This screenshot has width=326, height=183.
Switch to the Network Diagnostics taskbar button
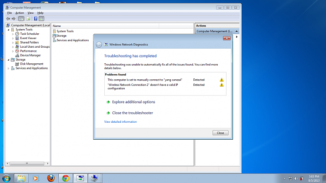tap(80, 178)
